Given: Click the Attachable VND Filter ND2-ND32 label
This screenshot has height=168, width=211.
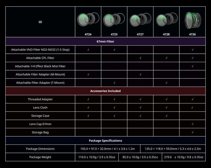Looking at the screenshot, I should click(x=40, y=49).
